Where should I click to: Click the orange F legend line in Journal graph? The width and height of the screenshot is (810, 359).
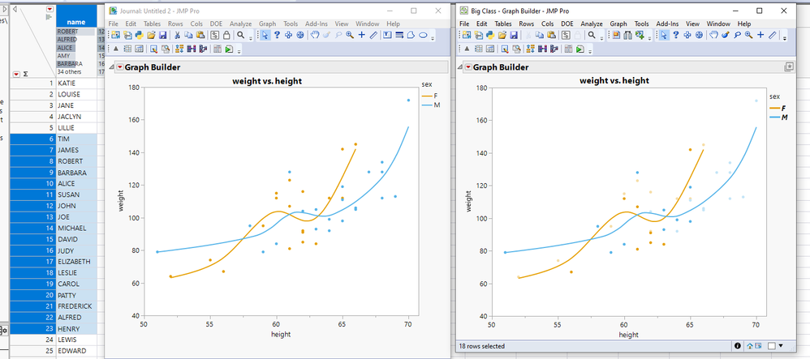point(427,96)
